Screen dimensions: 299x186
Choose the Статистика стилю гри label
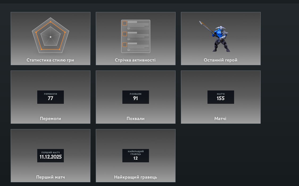50,60
